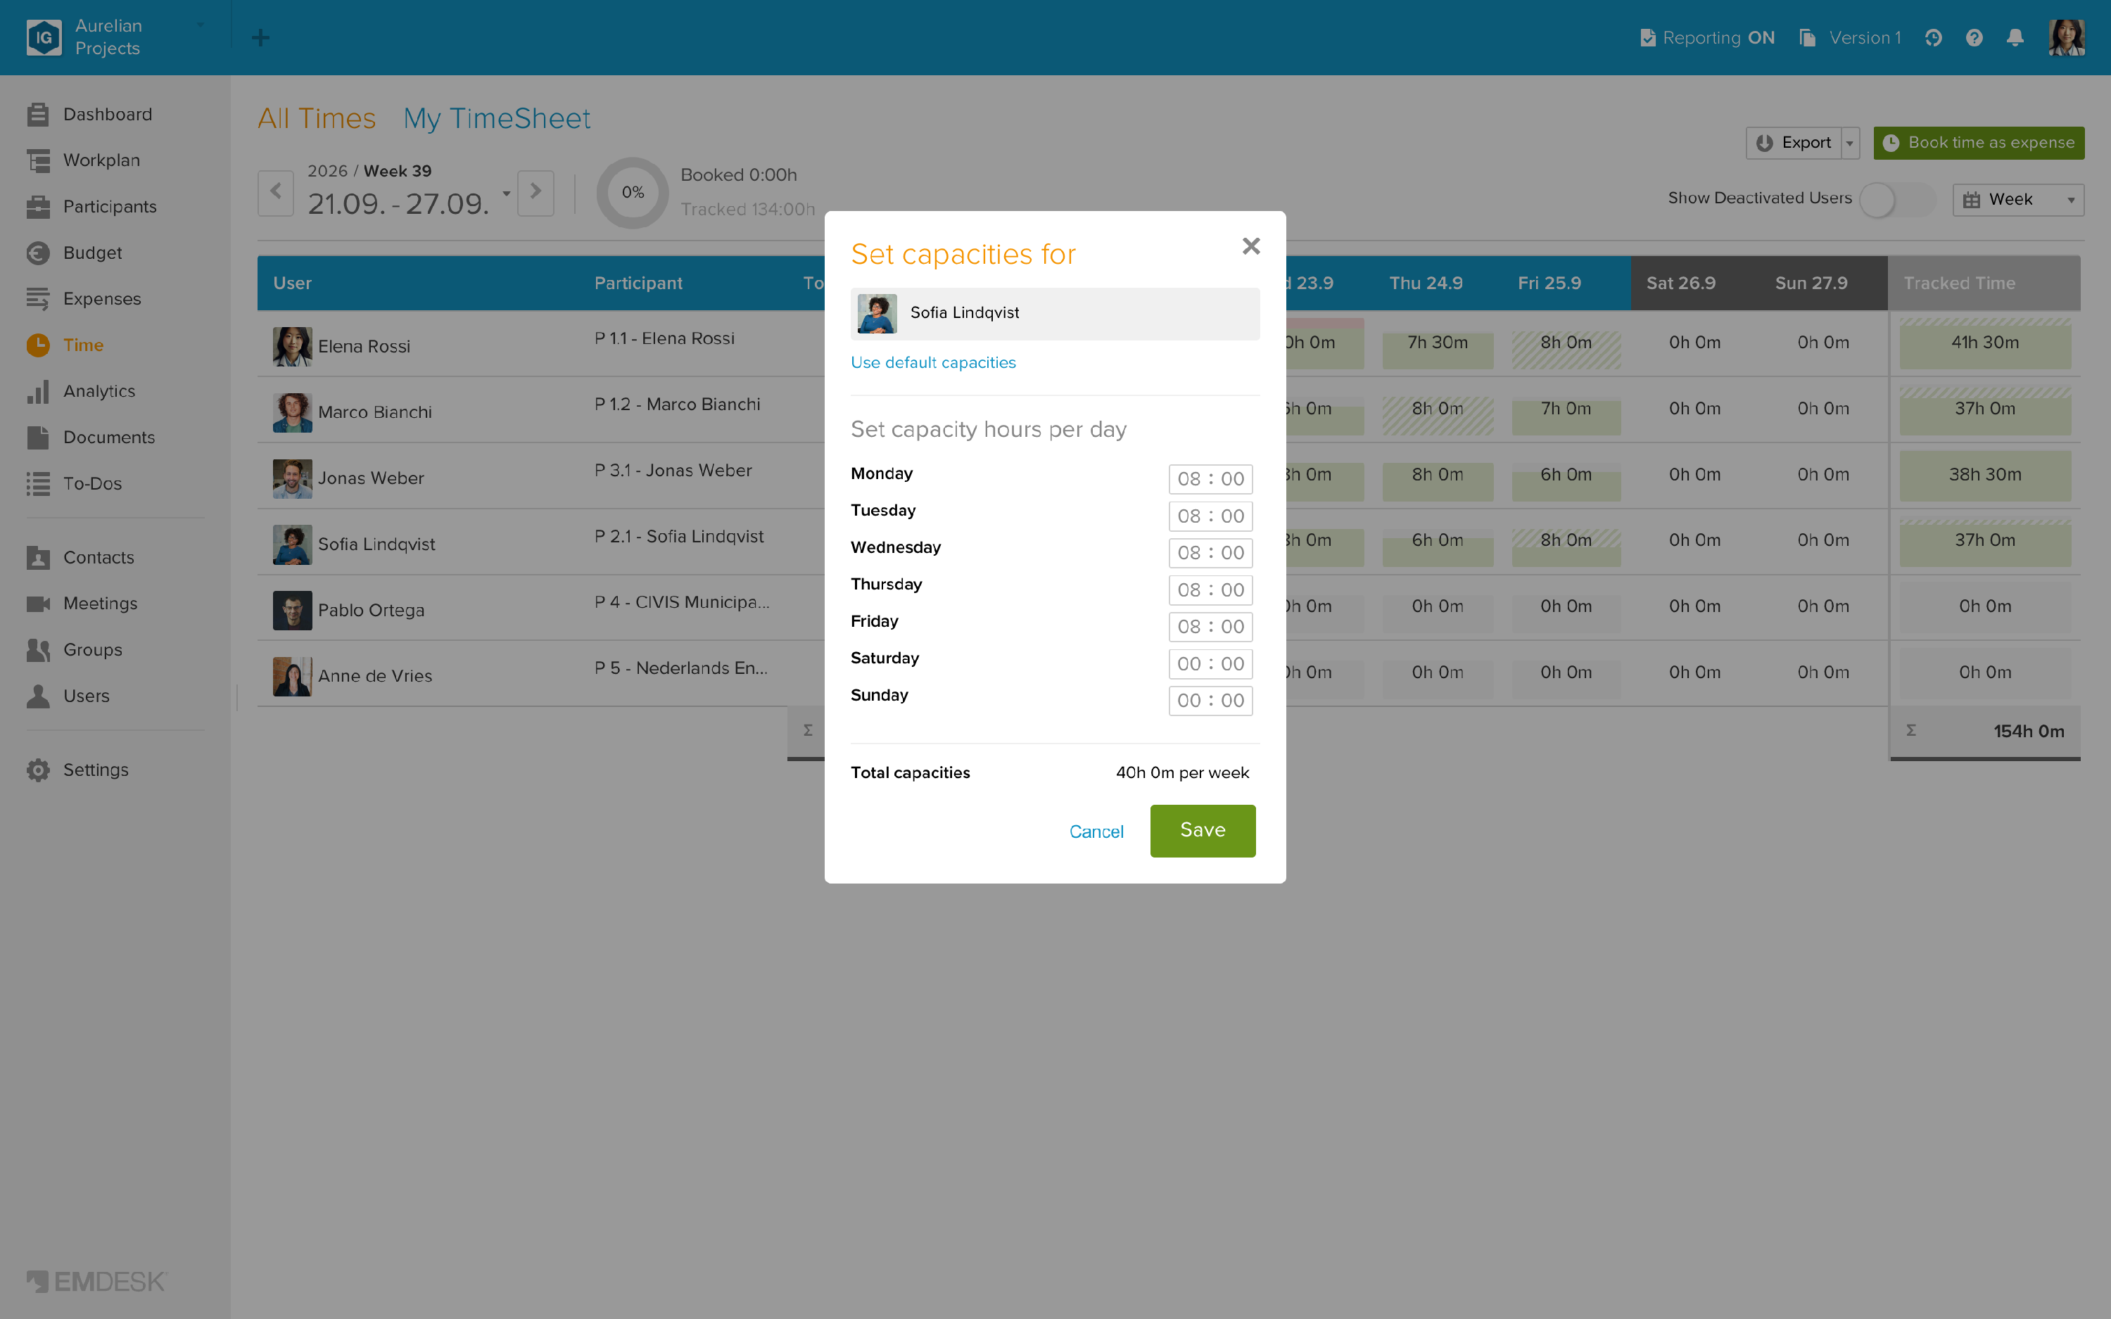Close the Set capacities dialog

[x=1251, y=246]
